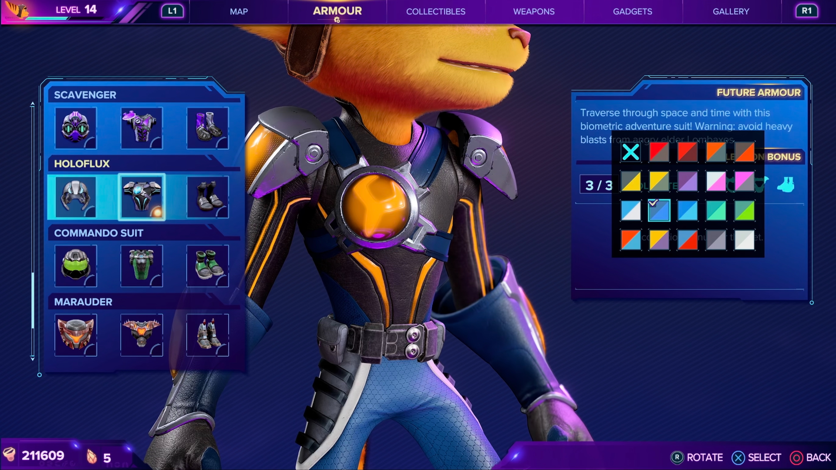Click the X no-colour option swatch
This screenshot has height=470, width=836.
click(630, 152)
